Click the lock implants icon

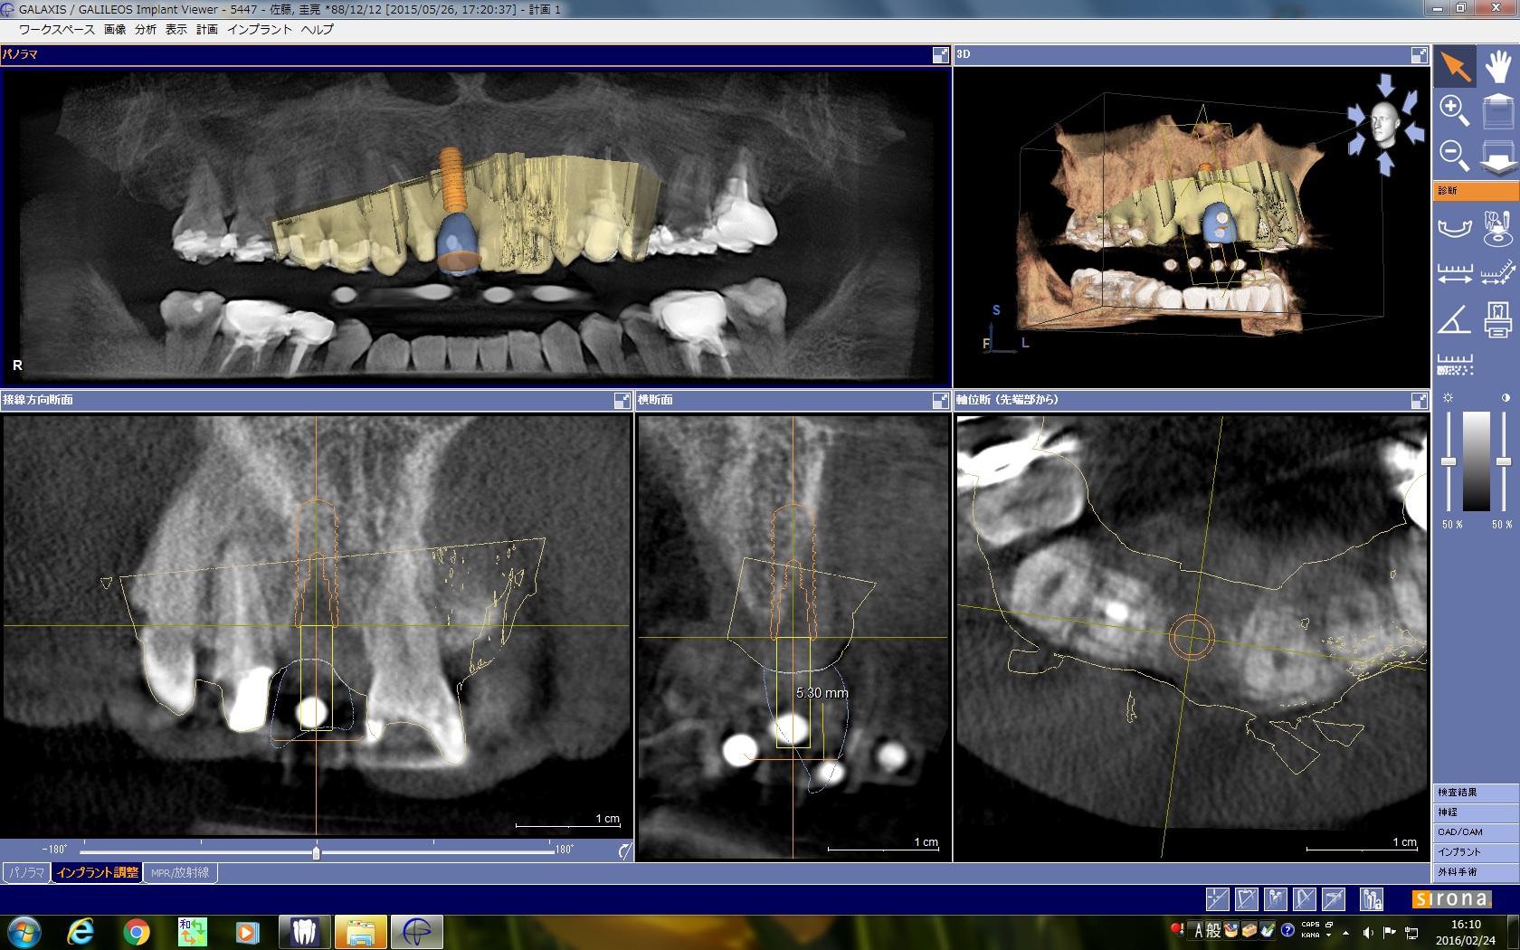coord(1372,899)
